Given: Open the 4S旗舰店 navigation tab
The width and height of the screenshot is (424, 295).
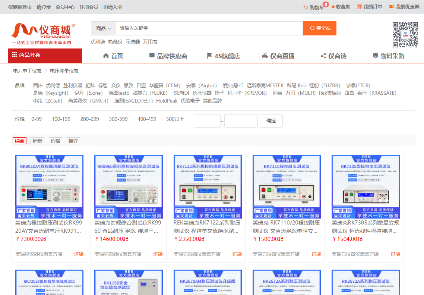Looking at the screenshot, I should pos(223,56).
